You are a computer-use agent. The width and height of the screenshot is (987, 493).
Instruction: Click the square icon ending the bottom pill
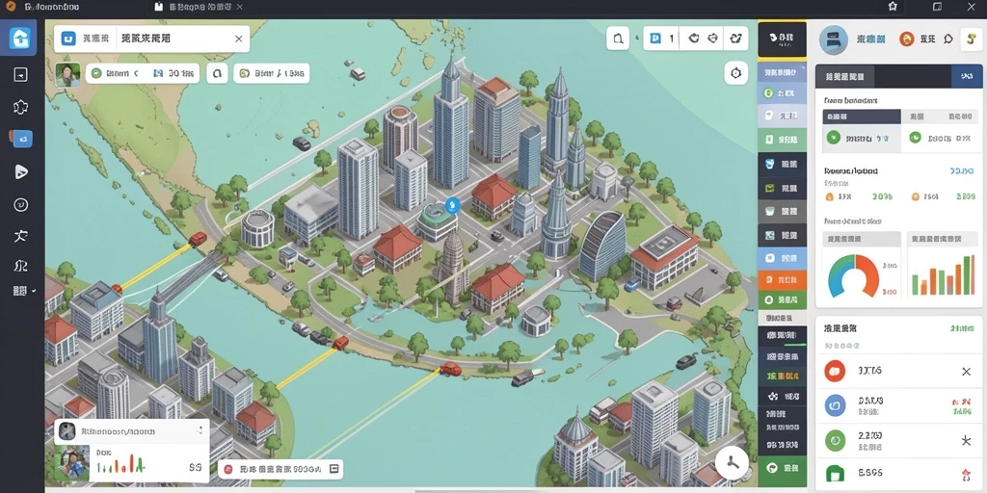pos(333,469)
